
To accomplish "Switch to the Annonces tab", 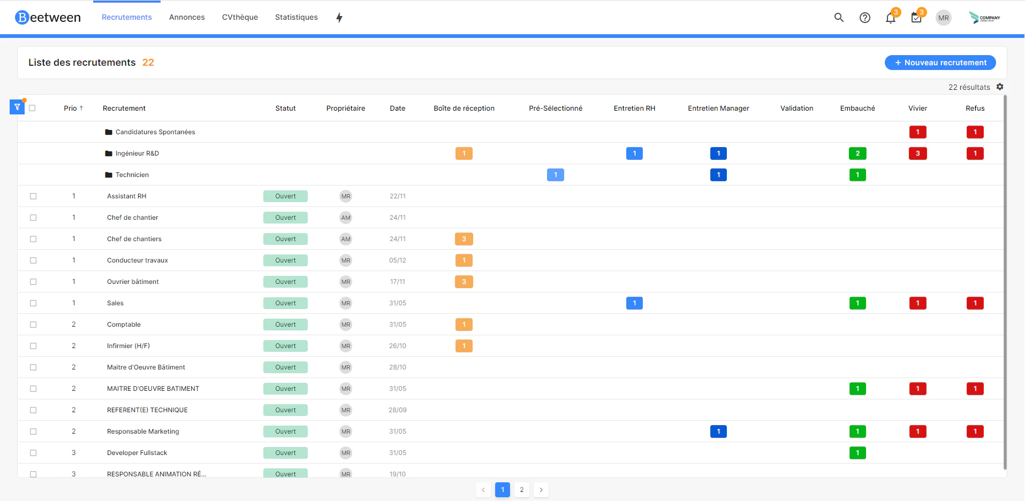I will coord(187,17).
